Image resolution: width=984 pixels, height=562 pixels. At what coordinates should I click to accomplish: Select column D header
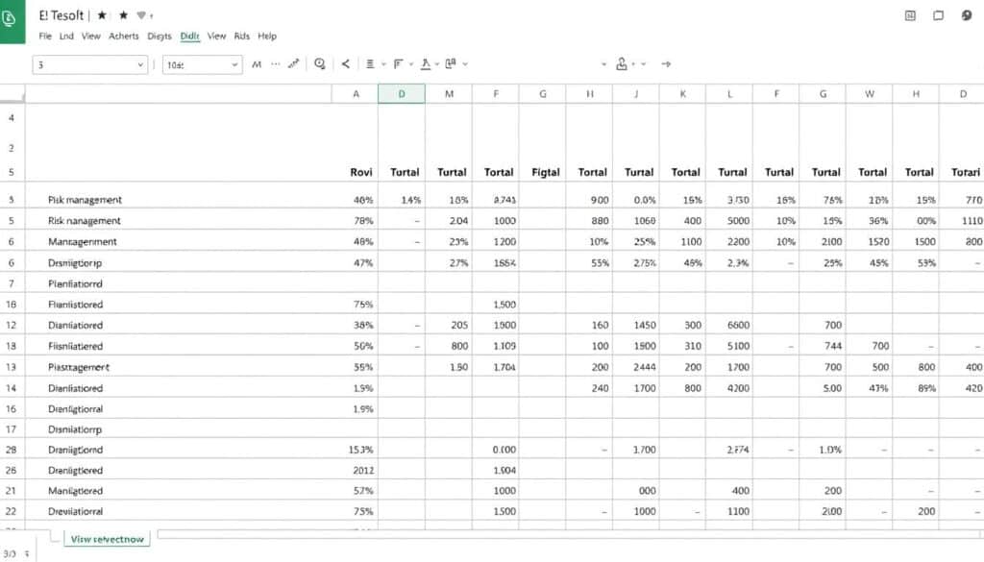[x=402, y=94]
